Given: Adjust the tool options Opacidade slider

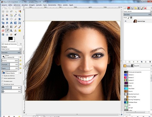Looking at the screenshot, I should pos(12,52).
